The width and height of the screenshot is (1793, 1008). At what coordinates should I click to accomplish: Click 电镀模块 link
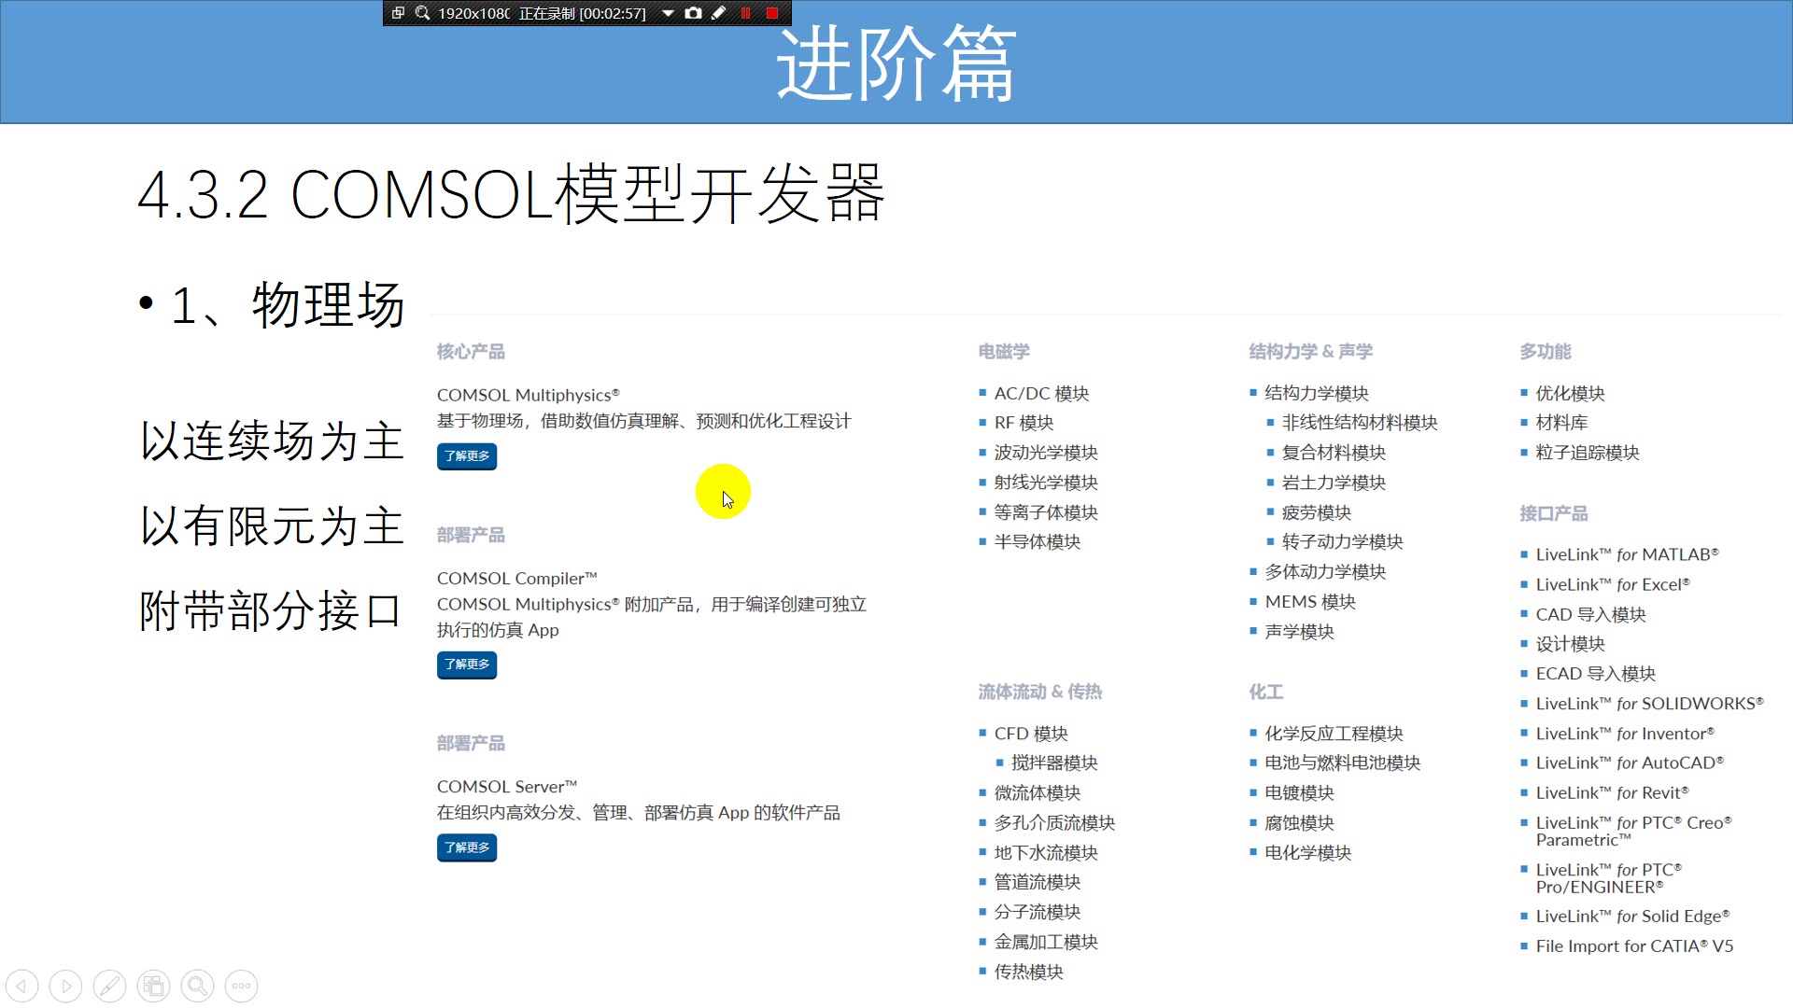pyautogui.click(x=1299, y=792)
